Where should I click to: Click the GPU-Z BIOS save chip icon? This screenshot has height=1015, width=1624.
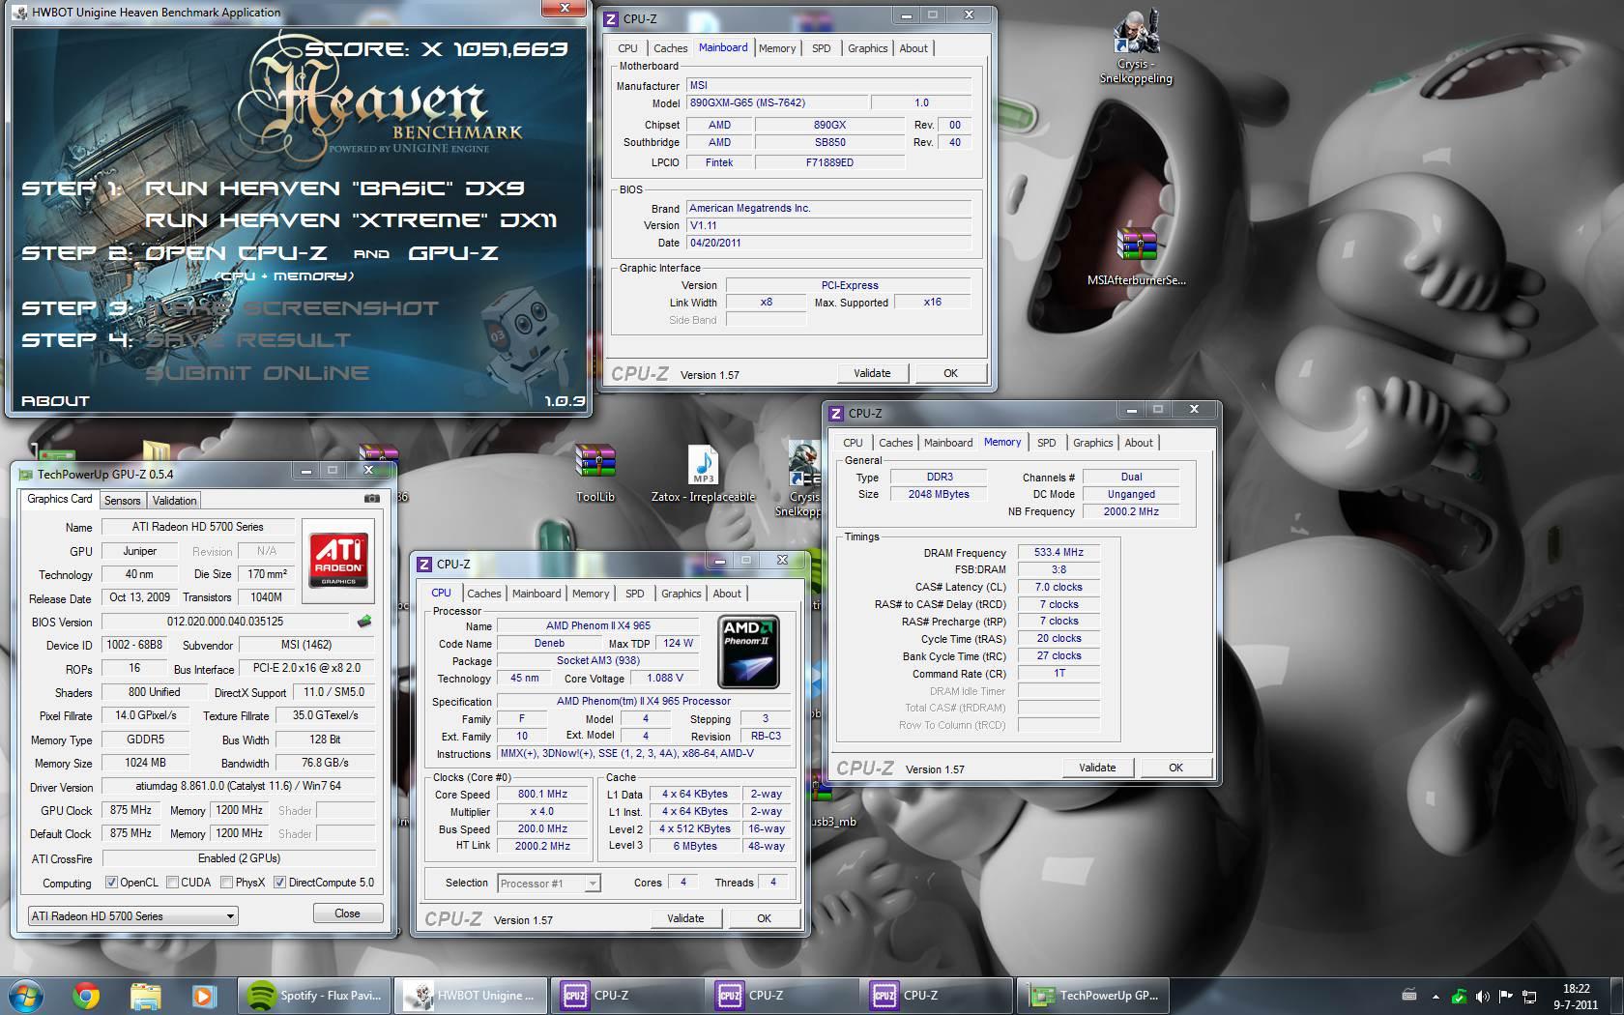(364, 622)
